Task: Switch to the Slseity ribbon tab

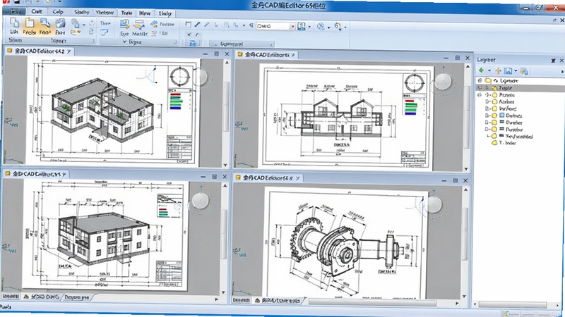Action: (81, 12)
